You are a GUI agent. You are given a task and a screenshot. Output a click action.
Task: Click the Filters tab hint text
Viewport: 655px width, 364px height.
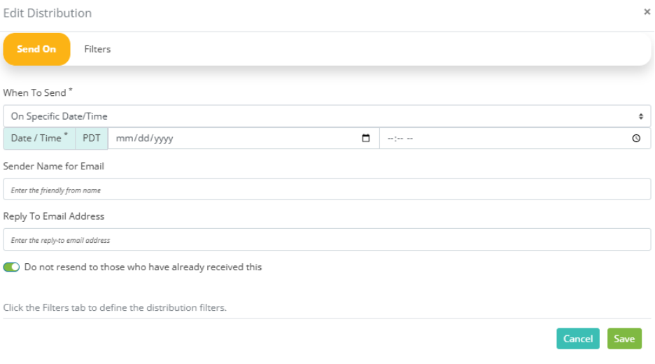[115, 307]
